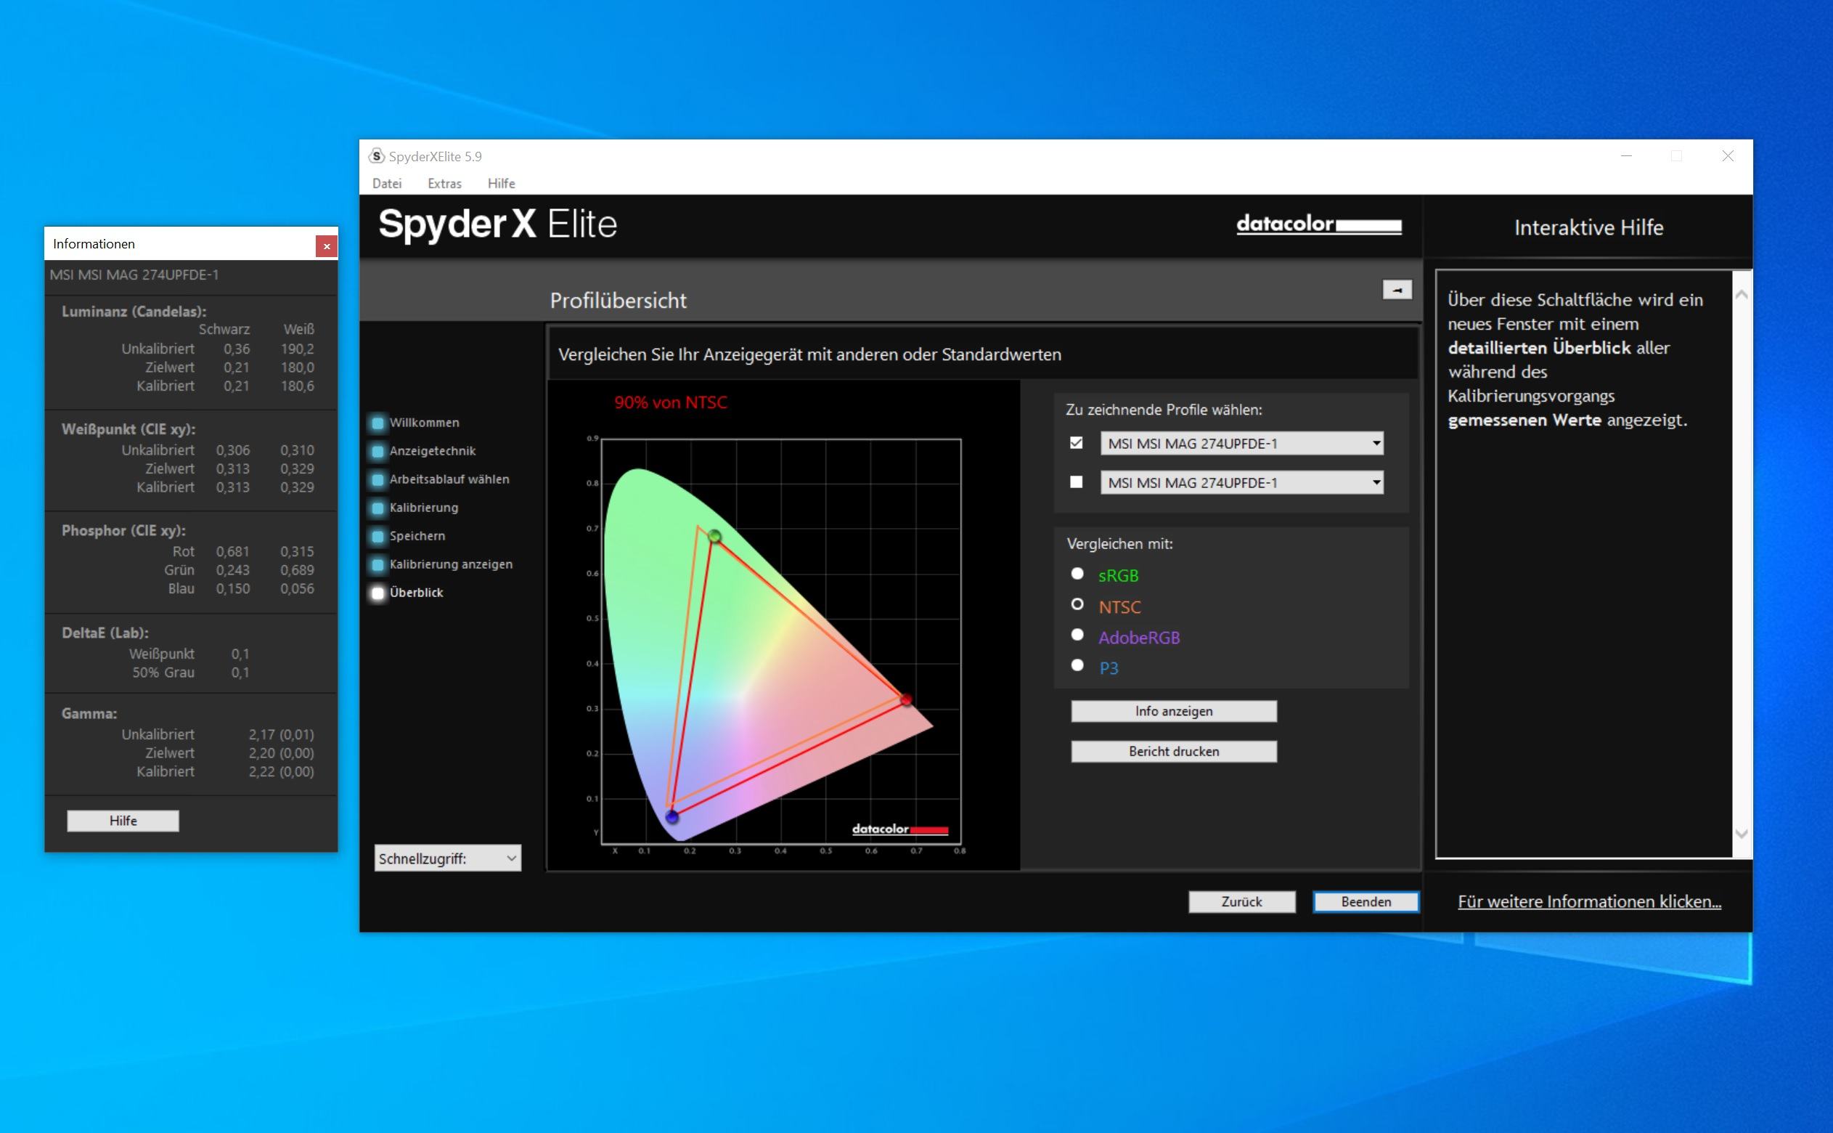The width and height of the screenshot is (1833, 1133).
Task: Go to the Überblick step
Action: (416, 593)
